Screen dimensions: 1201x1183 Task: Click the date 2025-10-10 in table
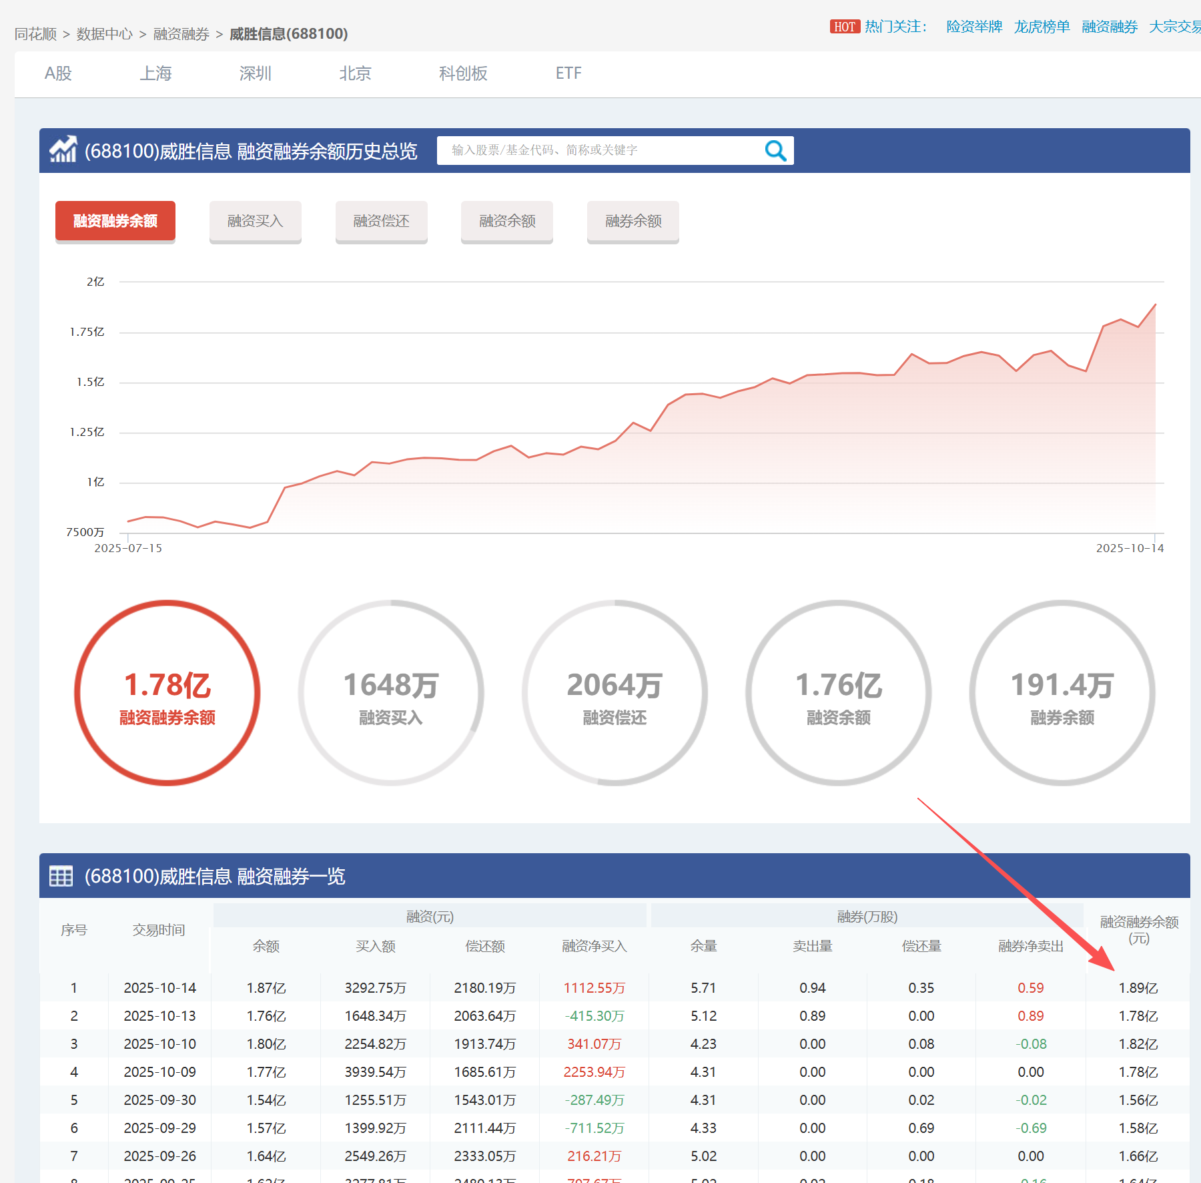click(x=160, y=1044)
